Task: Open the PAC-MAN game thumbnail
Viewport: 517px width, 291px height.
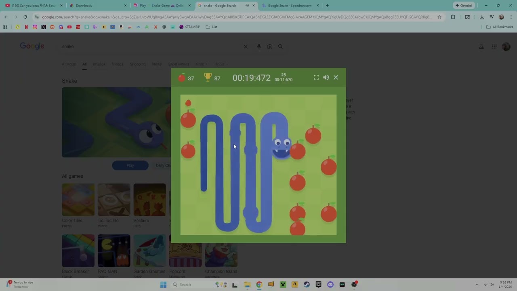Action: point(114,251)
